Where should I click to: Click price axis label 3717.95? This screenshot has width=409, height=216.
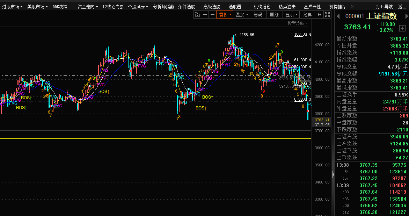pos(322,125)
